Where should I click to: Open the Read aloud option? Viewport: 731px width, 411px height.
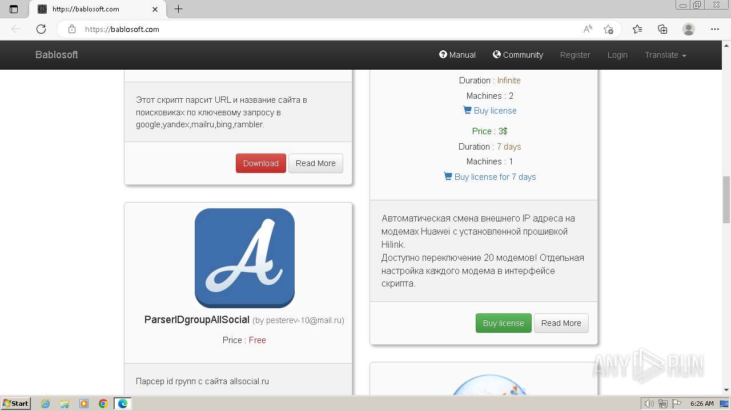[x=588, y=29]
